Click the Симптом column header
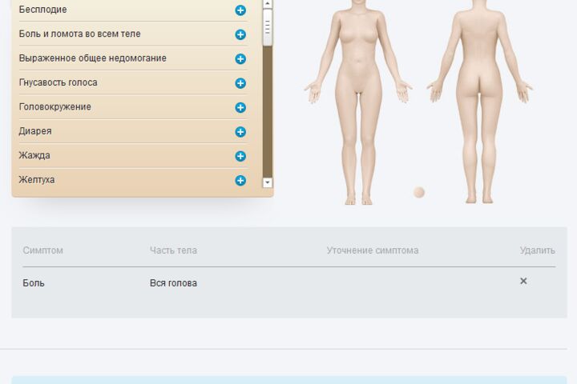 pyautogui.click(x=42, y=250)
